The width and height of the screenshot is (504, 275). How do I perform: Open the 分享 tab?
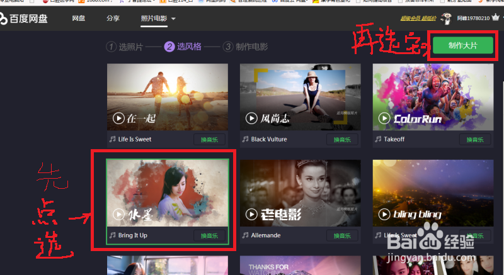pos(113,18)
